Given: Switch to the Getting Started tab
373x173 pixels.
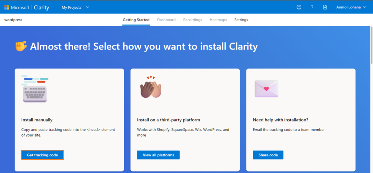Looking at the screenshot, I should (136, 20).
